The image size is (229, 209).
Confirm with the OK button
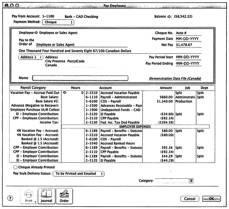(211, 199)
